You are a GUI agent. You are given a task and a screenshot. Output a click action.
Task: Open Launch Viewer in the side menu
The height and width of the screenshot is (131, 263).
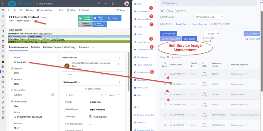pyautogui.click(x=143, y=42)
